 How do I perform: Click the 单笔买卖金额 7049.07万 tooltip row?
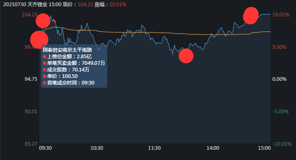pyautogui.click(x=74, y=63)
